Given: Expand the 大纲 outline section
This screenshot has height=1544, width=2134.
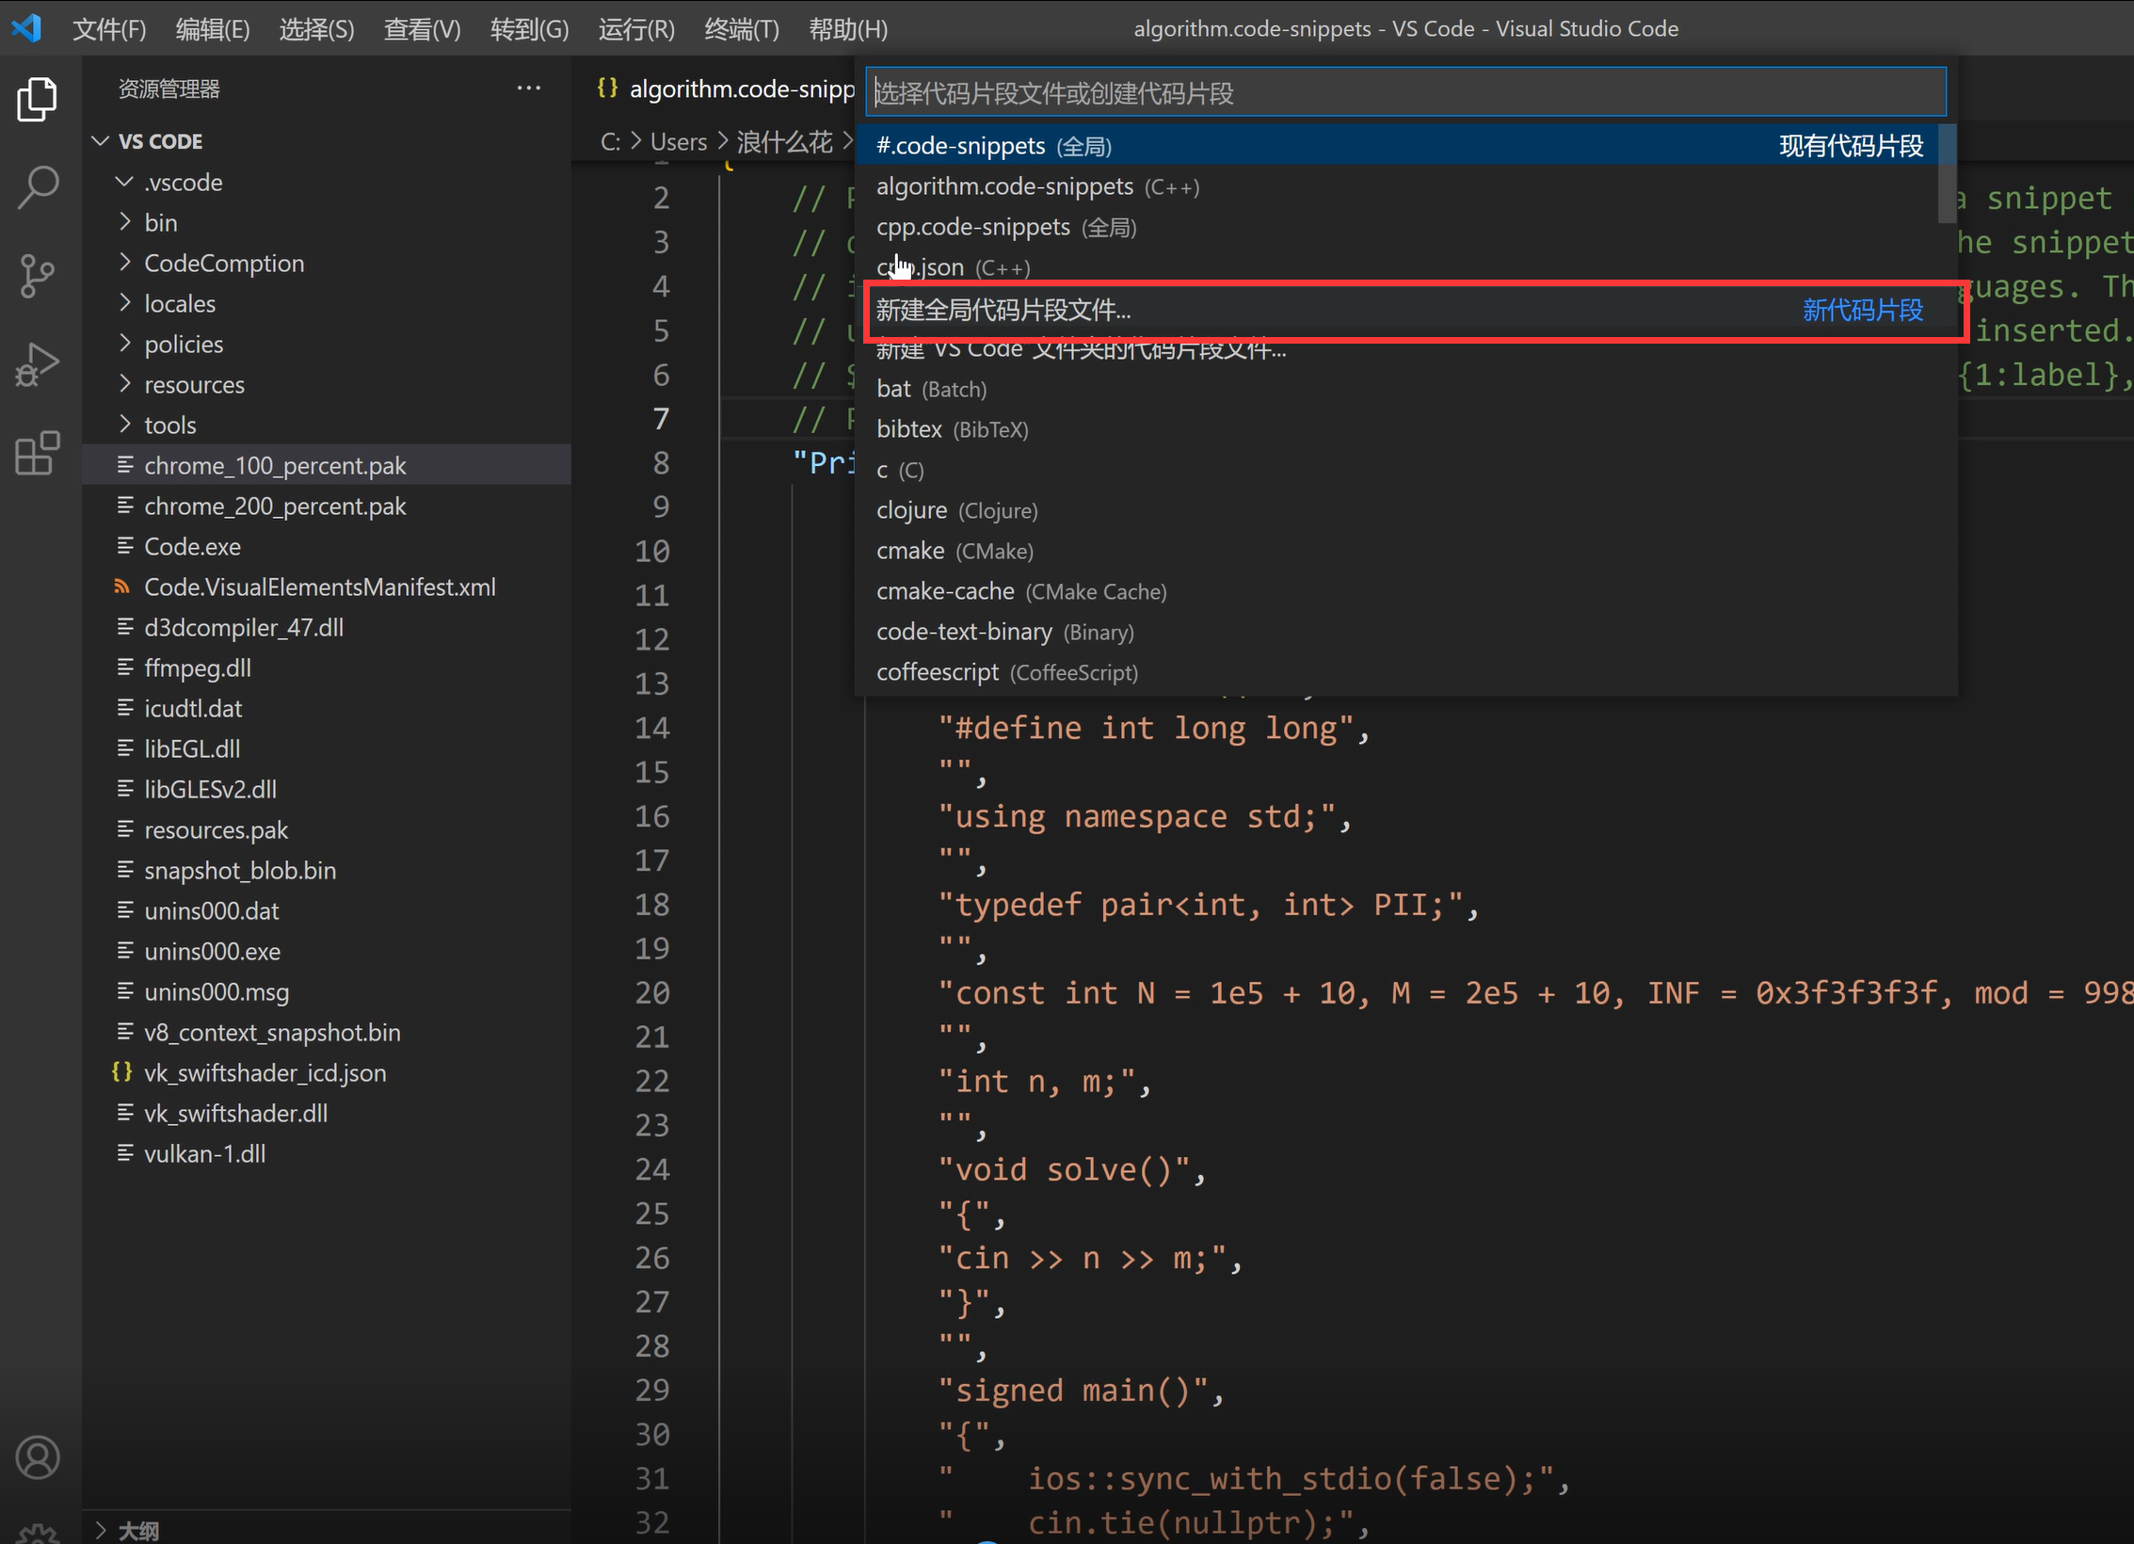Looking at the screenshot, I should (x=327, y=1531).
